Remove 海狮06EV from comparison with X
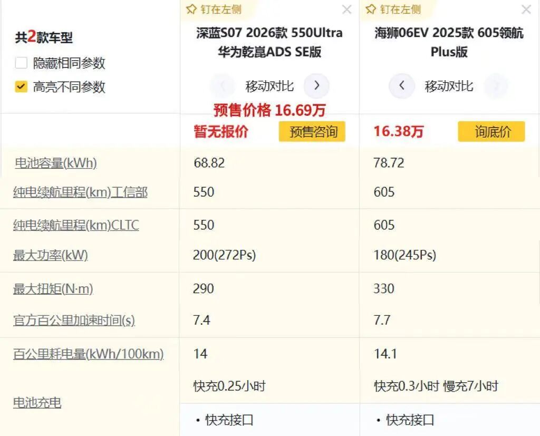Image resolution: width=540 pixels, height=436 pixels. (x=526, y=9)
